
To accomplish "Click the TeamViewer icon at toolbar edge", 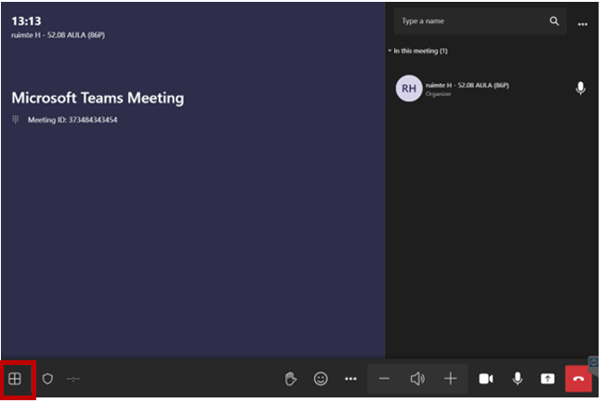I will tap(593, 364).
